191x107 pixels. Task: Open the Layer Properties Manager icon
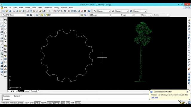point(37,15)
